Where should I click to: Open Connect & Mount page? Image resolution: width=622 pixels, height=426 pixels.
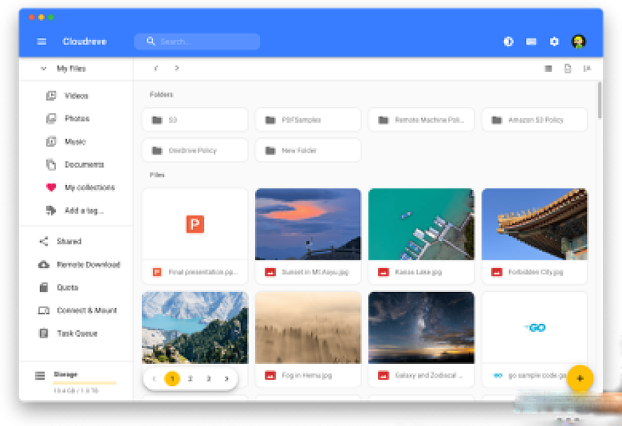(x=87, y=311)
